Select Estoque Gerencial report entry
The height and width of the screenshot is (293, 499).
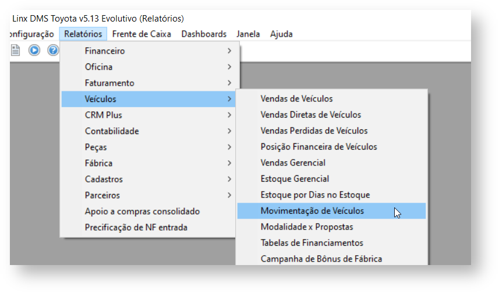(x=295, y=179)
